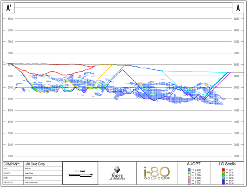Click the left axis 3500 label
This screenshot has width=247, height=187.
[10, 133]
